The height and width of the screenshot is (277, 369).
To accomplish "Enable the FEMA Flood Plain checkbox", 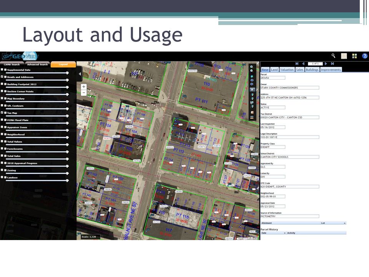I will tap(2, 120).
